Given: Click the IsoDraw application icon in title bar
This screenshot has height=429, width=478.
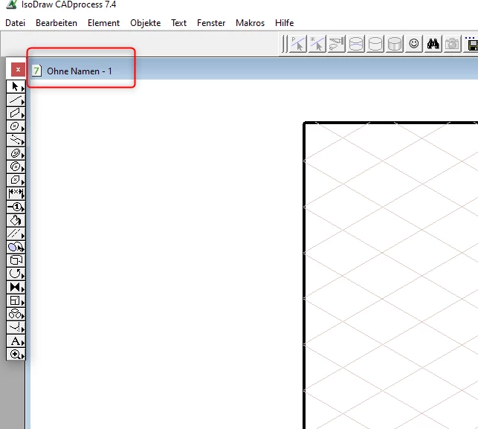Looking at the screenshot, I should tap(12, 4).
